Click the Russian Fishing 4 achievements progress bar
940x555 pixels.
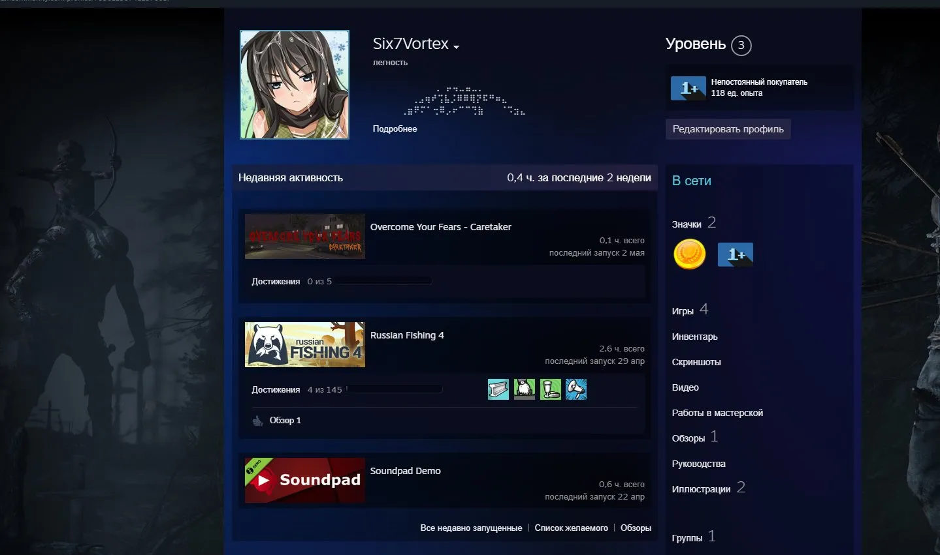(395, 389)
